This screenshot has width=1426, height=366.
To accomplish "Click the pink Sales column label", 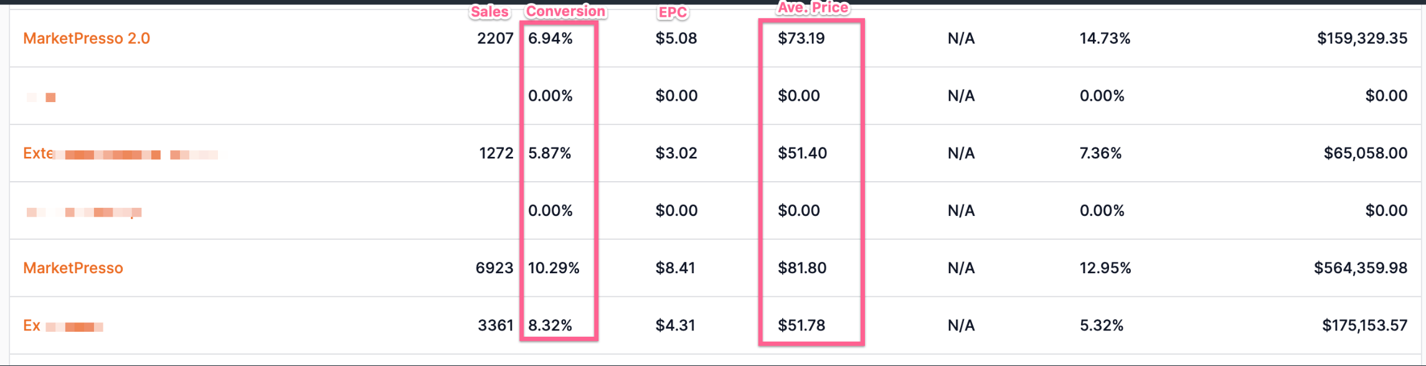I will [x=489, y=12].
